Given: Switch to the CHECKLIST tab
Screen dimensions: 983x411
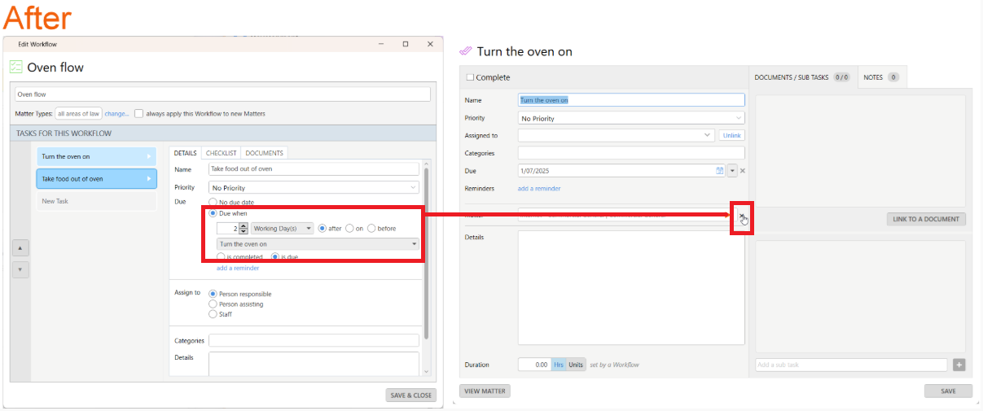Looking at the screenshot, I should (222, 153).
